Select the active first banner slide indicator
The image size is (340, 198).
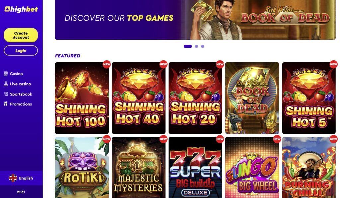(188, 46)
